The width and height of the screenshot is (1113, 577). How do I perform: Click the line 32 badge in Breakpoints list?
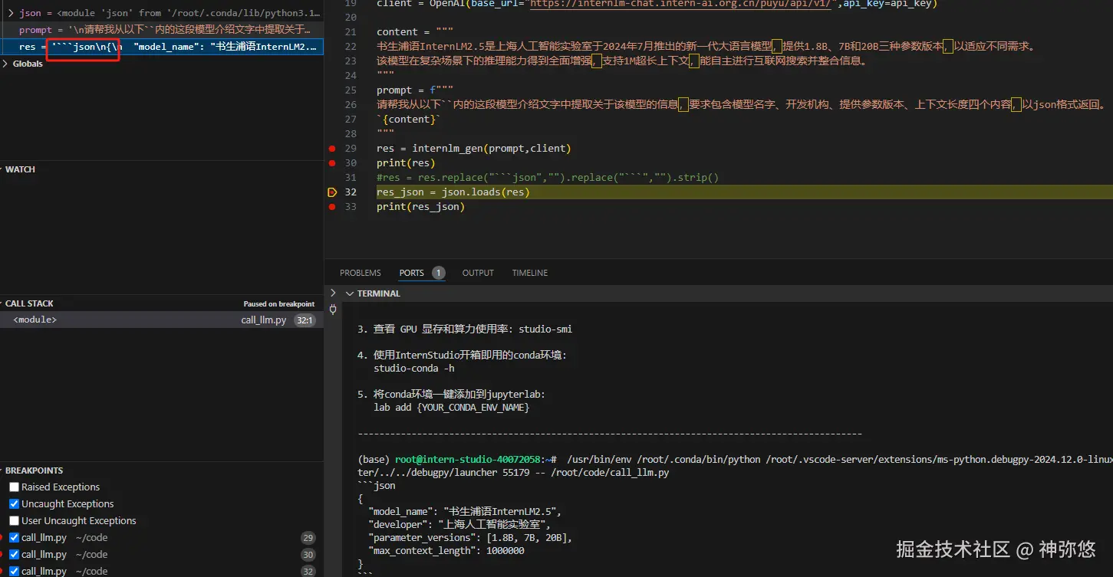click(x=308, y=572)
